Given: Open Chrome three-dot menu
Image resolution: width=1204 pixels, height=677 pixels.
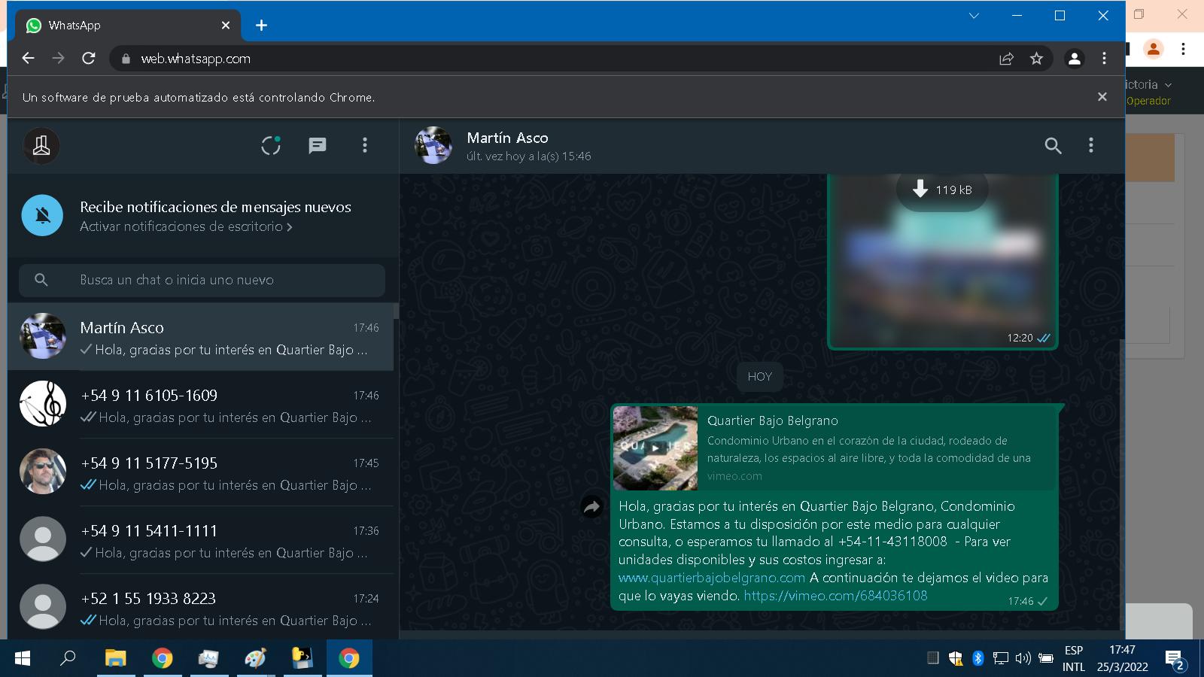Looking at the screenshot, I should pos(1105,59).
